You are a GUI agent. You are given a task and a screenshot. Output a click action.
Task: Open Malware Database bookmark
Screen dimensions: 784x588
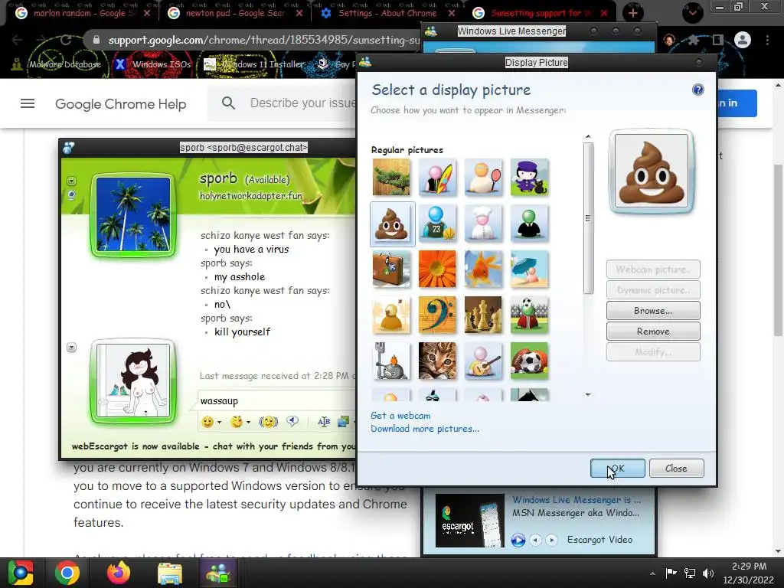click(57, 64)
